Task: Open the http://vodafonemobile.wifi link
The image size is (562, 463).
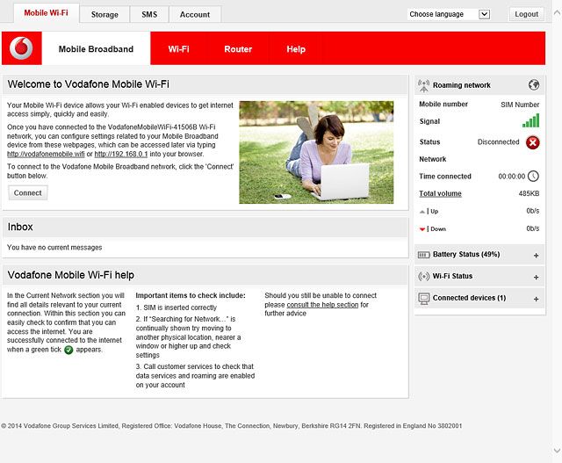Action: tap(46, 155)
